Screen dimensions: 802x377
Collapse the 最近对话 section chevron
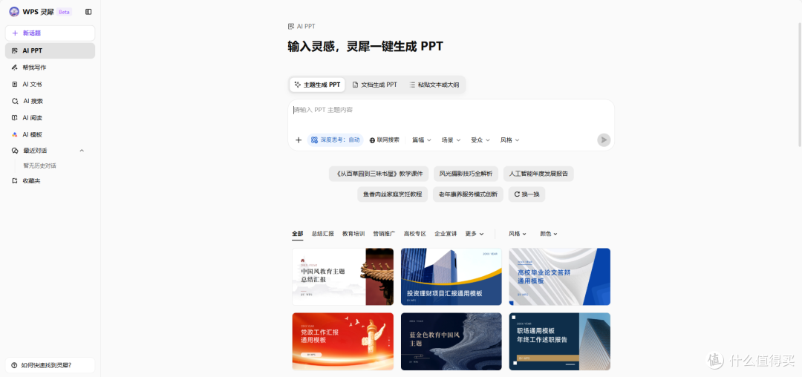tap(82, 151)
